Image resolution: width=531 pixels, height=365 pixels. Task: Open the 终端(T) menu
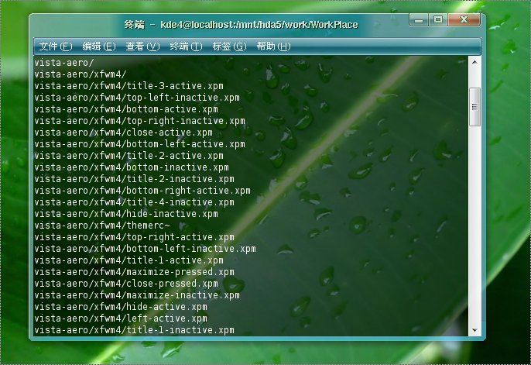pos(186,46)
